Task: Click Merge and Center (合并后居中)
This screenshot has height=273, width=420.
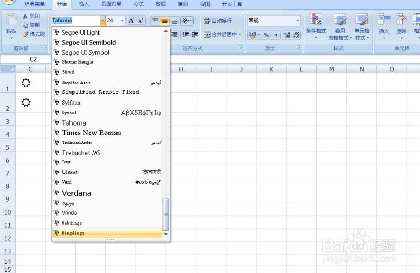Action: [220, 34]
